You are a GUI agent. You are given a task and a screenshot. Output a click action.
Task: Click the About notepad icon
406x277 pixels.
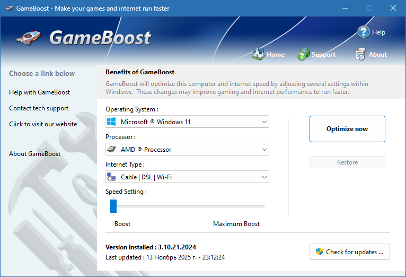click(x=360, y=54)
